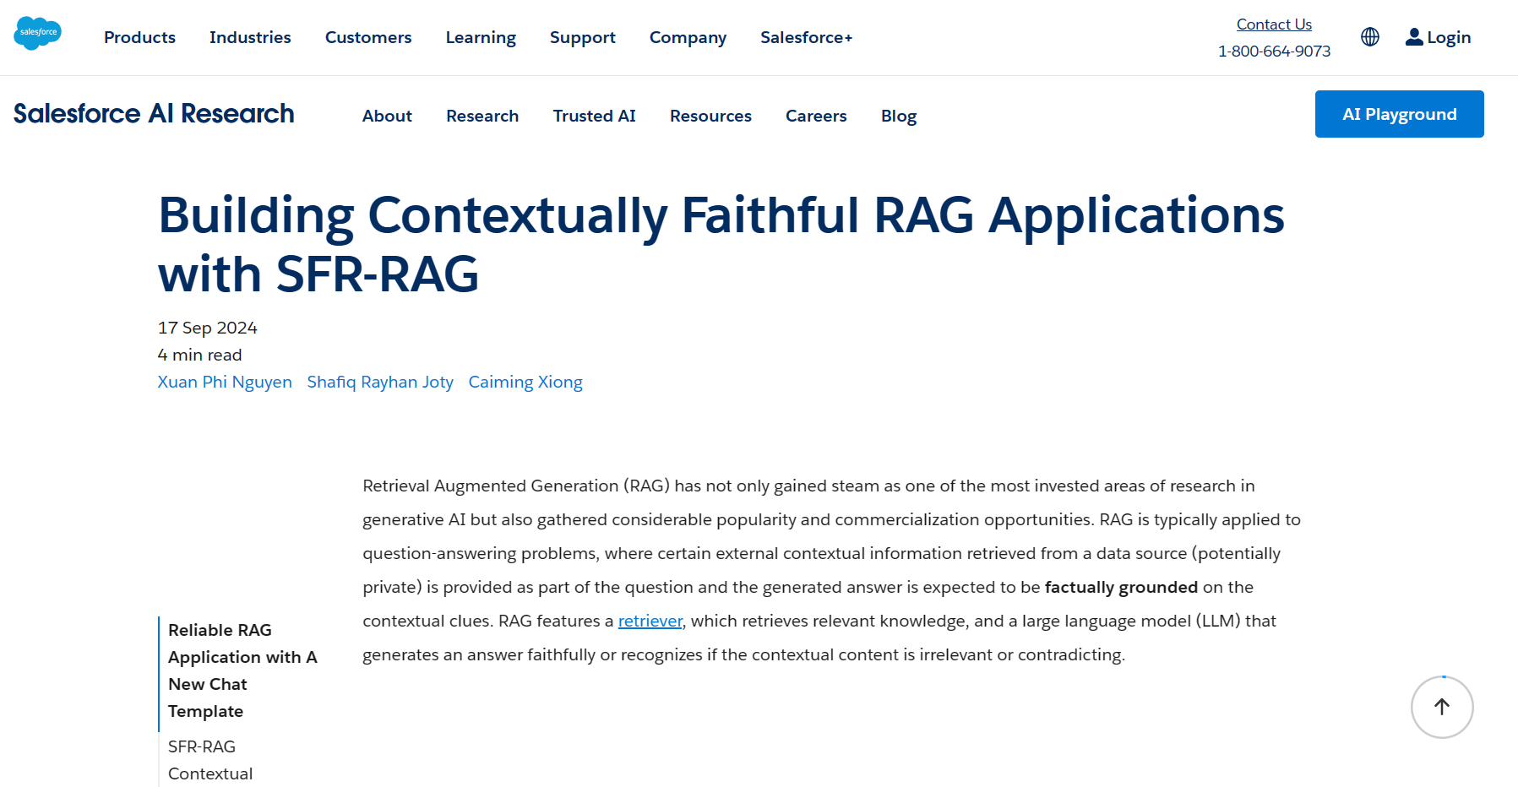Select the Reliable RAG Application sidebar entry
Image resolution: width=1518 pixels, height=787 pixels.
point(242,670)
